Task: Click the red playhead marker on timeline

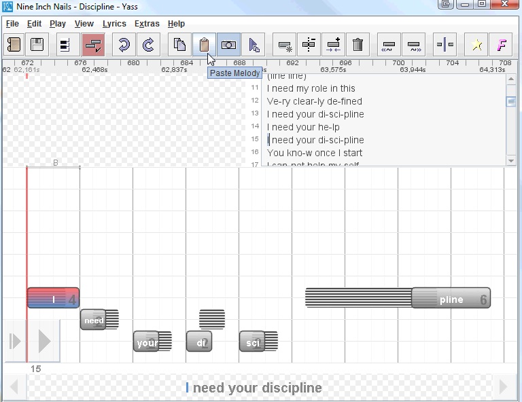Action: click(x=27, y=76)
